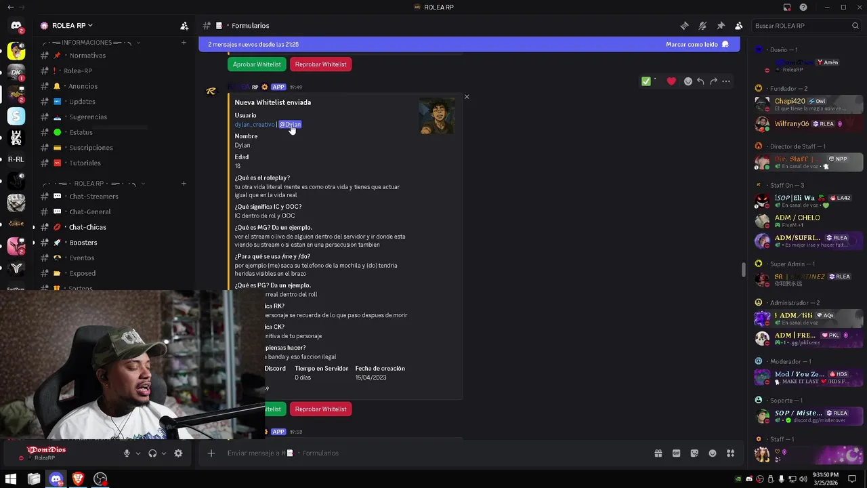
Task: Add channel to ROLEA RP category plus
Action: click(x=184, y=184)
